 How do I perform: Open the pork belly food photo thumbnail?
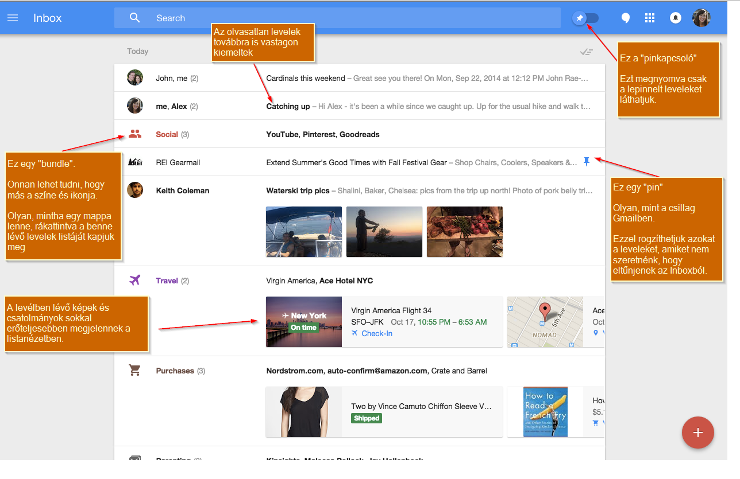coord(465,232)
